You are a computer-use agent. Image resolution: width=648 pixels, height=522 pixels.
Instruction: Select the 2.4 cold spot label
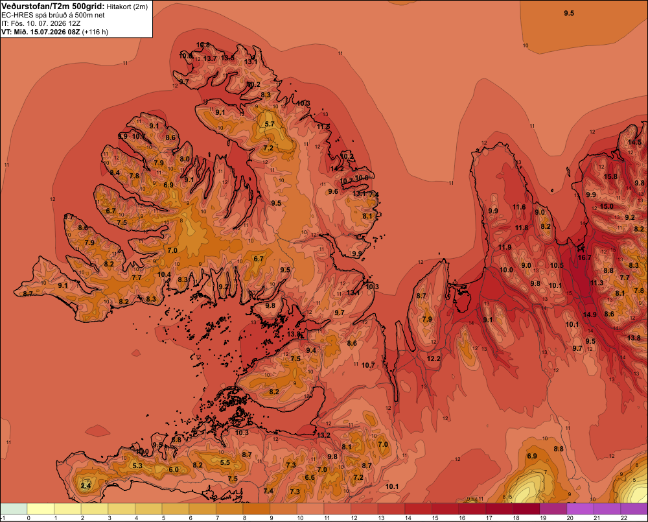click(x=86, y=486)
